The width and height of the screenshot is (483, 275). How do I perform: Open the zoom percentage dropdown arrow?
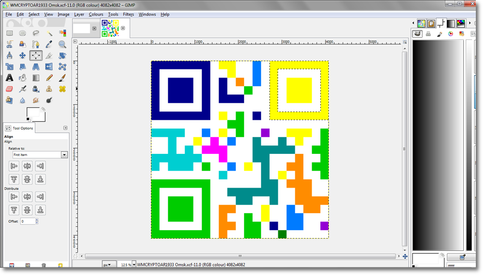coord(134,265)
